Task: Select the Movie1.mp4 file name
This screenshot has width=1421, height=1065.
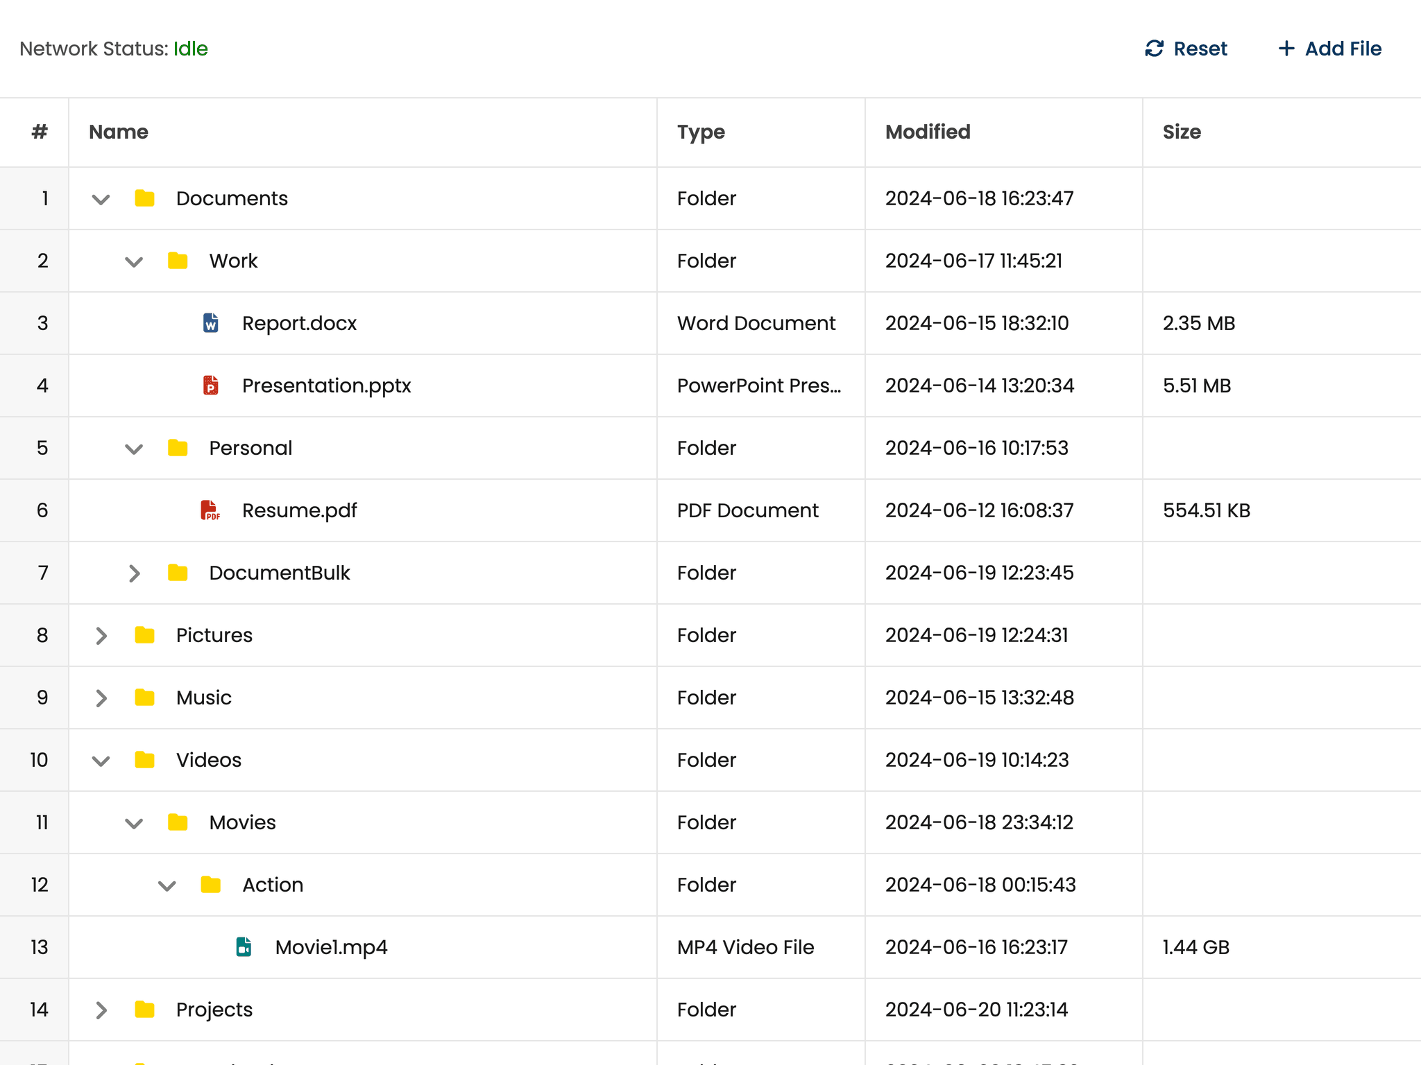Action: pyautogui.click(x=331, y=947)
